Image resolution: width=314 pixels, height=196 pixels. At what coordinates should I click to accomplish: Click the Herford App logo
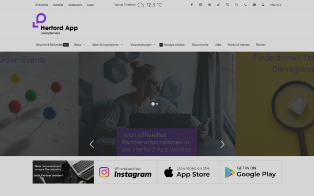click(x=55, y=24)
